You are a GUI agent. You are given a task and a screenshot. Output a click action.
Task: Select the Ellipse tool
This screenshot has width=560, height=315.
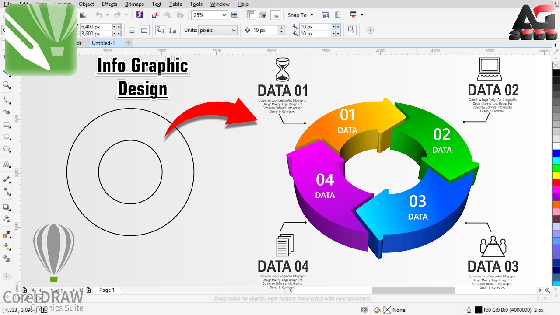pyautogui.click(x=7, y=137)
